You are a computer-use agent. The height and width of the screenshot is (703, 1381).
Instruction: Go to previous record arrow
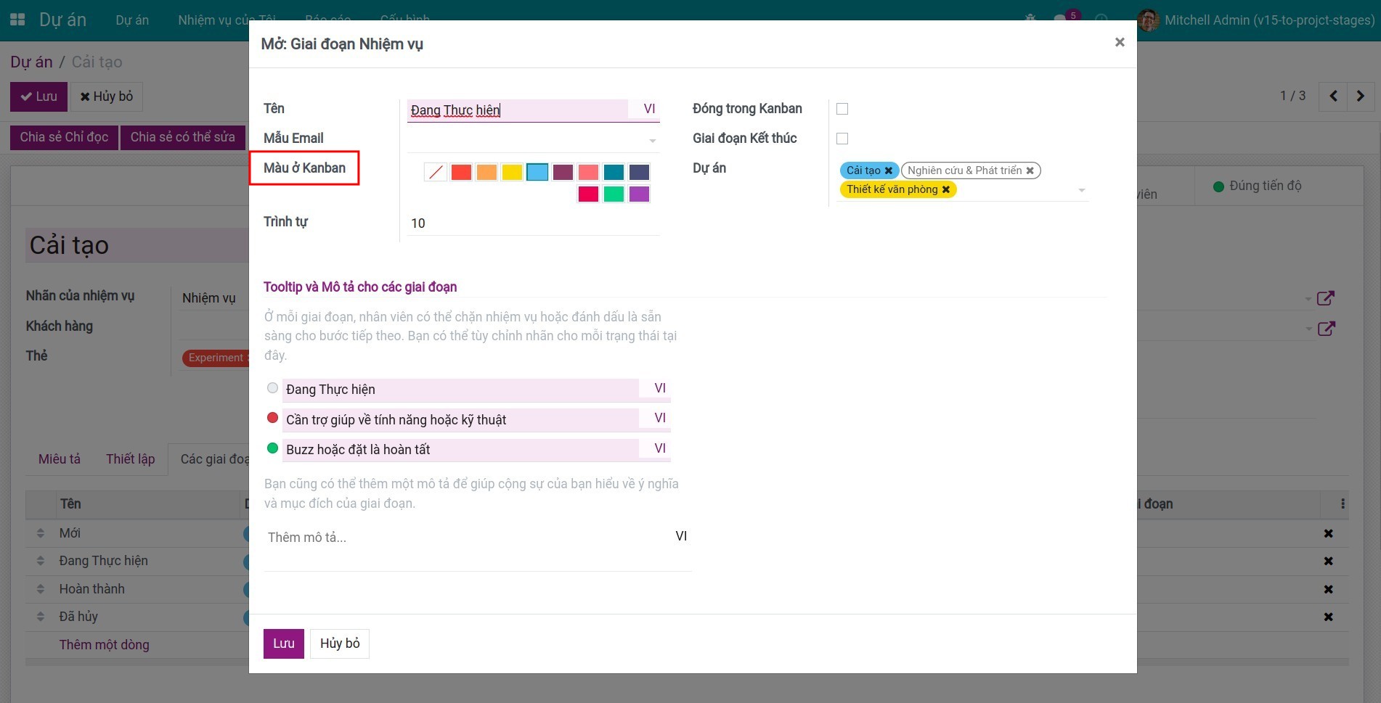(x=1333, y=96)
